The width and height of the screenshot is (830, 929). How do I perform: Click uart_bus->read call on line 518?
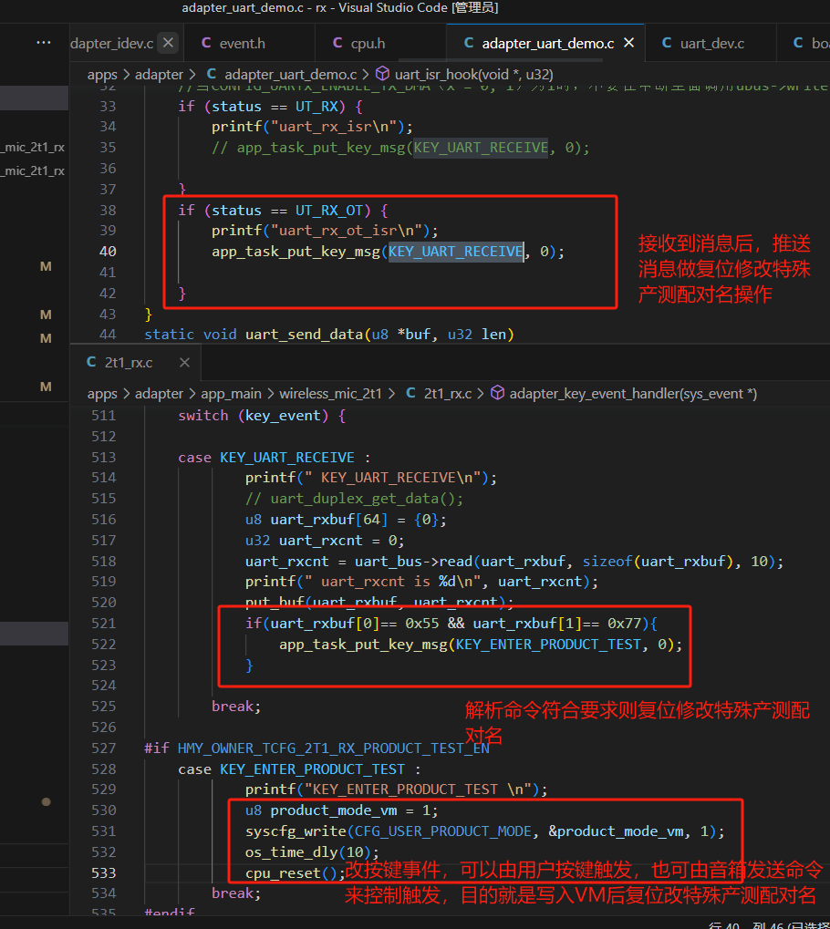coord(414,561)
